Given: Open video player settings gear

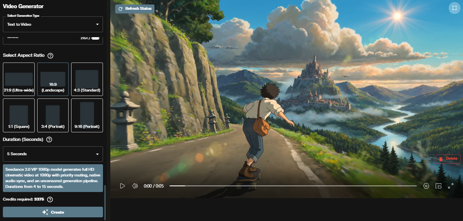Looking at the screenshot, I should tap(426, 186).
